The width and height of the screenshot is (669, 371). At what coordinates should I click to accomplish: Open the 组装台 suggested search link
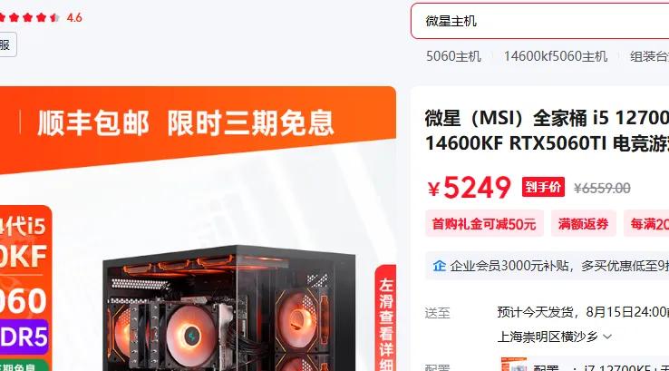coord(649,56)
